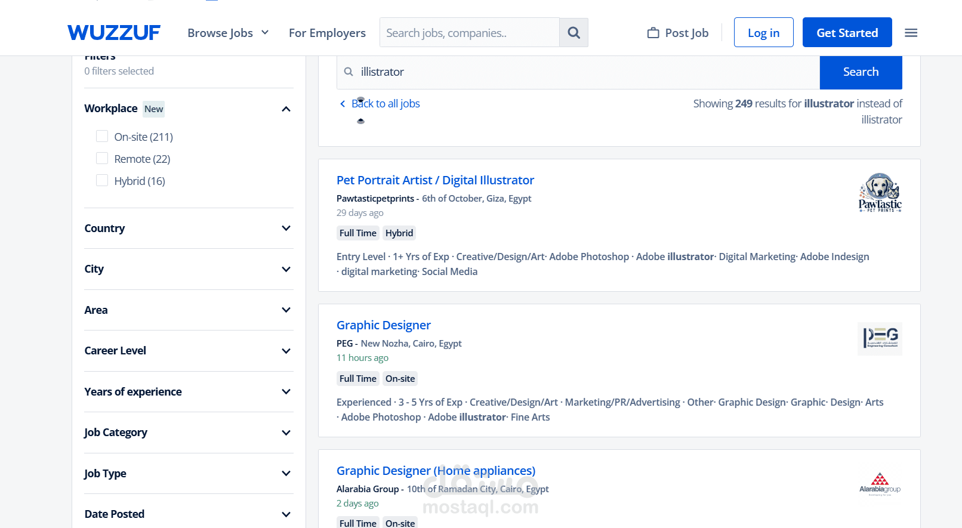Collapse the Workplace filter section
Screen dimensions: 962x528
tap(286, 109)
